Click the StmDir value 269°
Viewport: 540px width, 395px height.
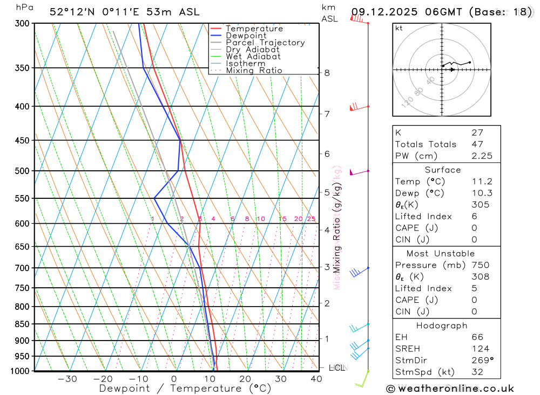[x=482, y=361]
